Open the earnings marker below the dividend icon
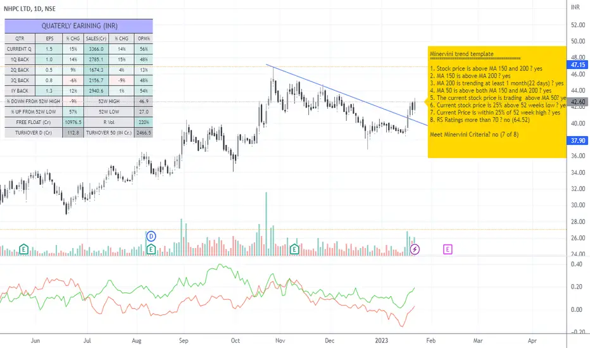The width and height of the screenshot is (590, 348). click(151, 249)
